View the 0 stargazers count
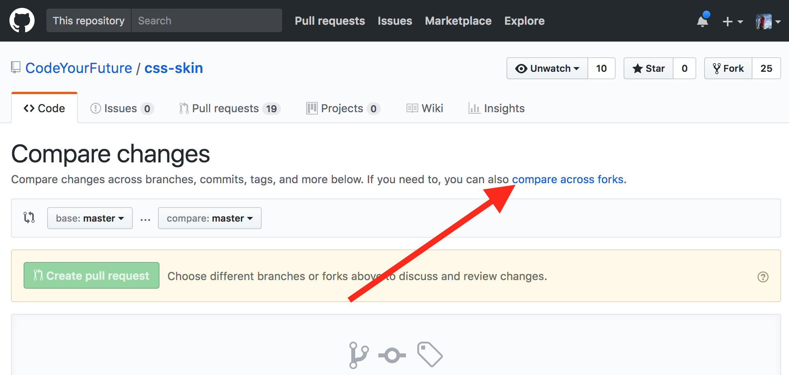The height and width of the screenshot is (375, 789). (x=684, y=68)
